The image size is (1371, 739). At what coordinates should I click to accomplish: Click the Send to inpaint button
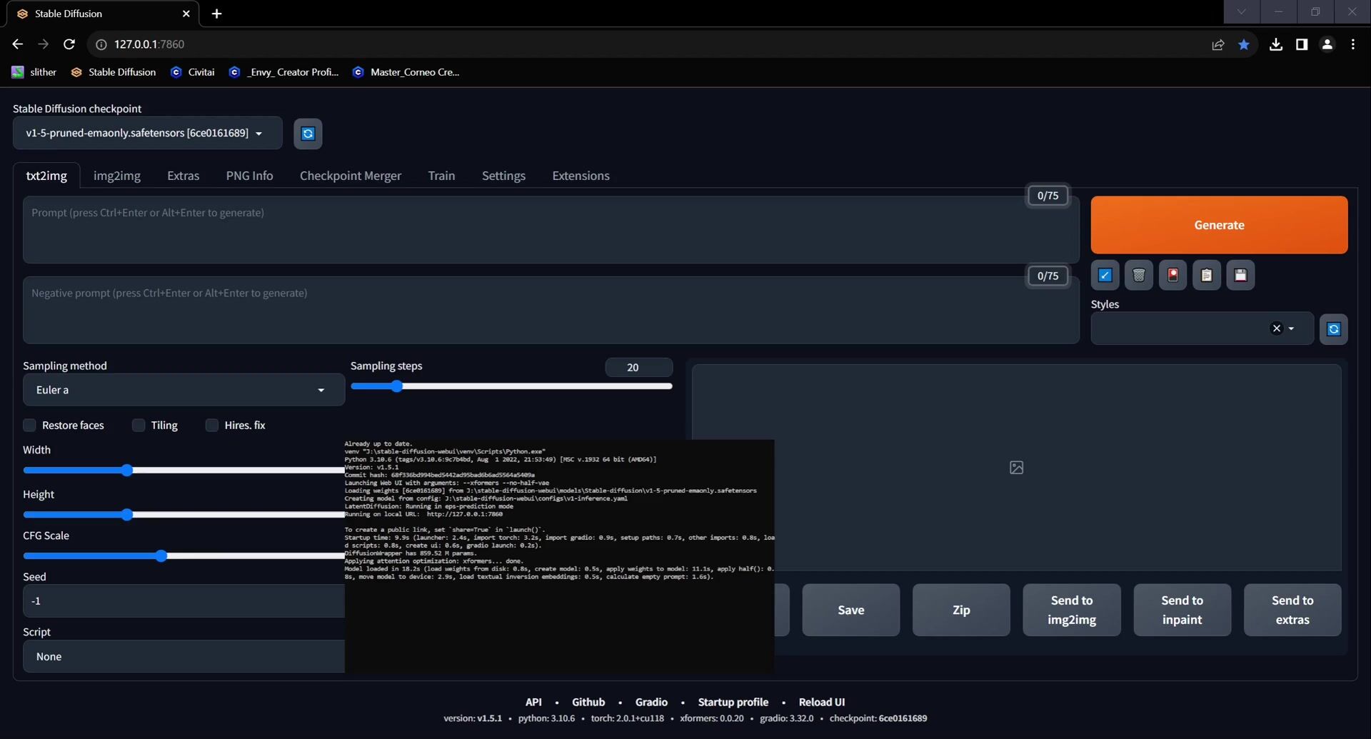coord(1182,610)
